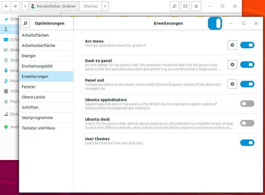Open Panel osd configuration gear icon
Viewport: 265px width, 195px height.
(232, 83)
